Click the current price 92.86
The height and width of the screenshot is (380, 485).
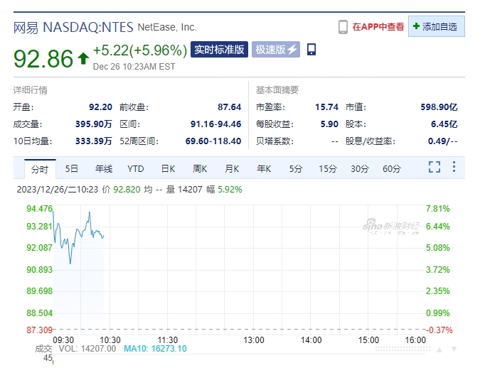pyautogui.click(x=43, y=59)
